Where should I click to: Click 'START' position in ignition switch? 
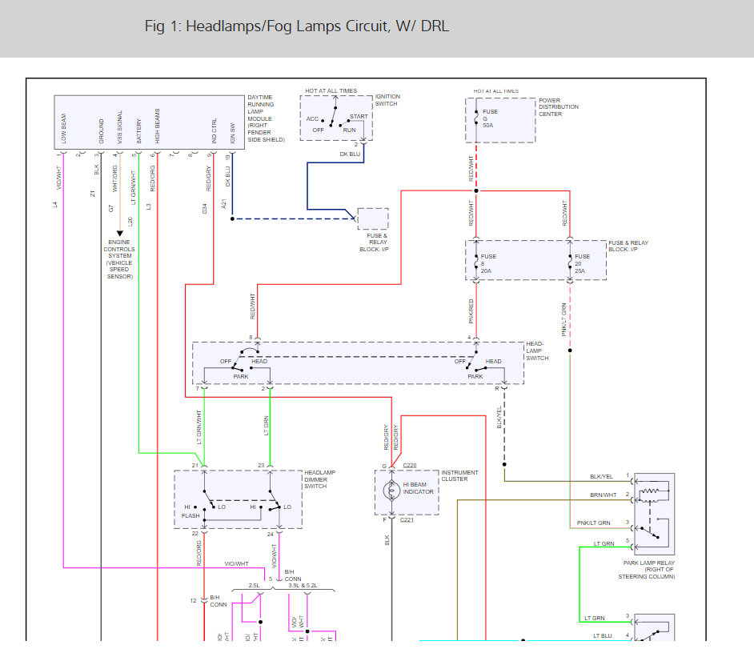[x=359, y=116]
